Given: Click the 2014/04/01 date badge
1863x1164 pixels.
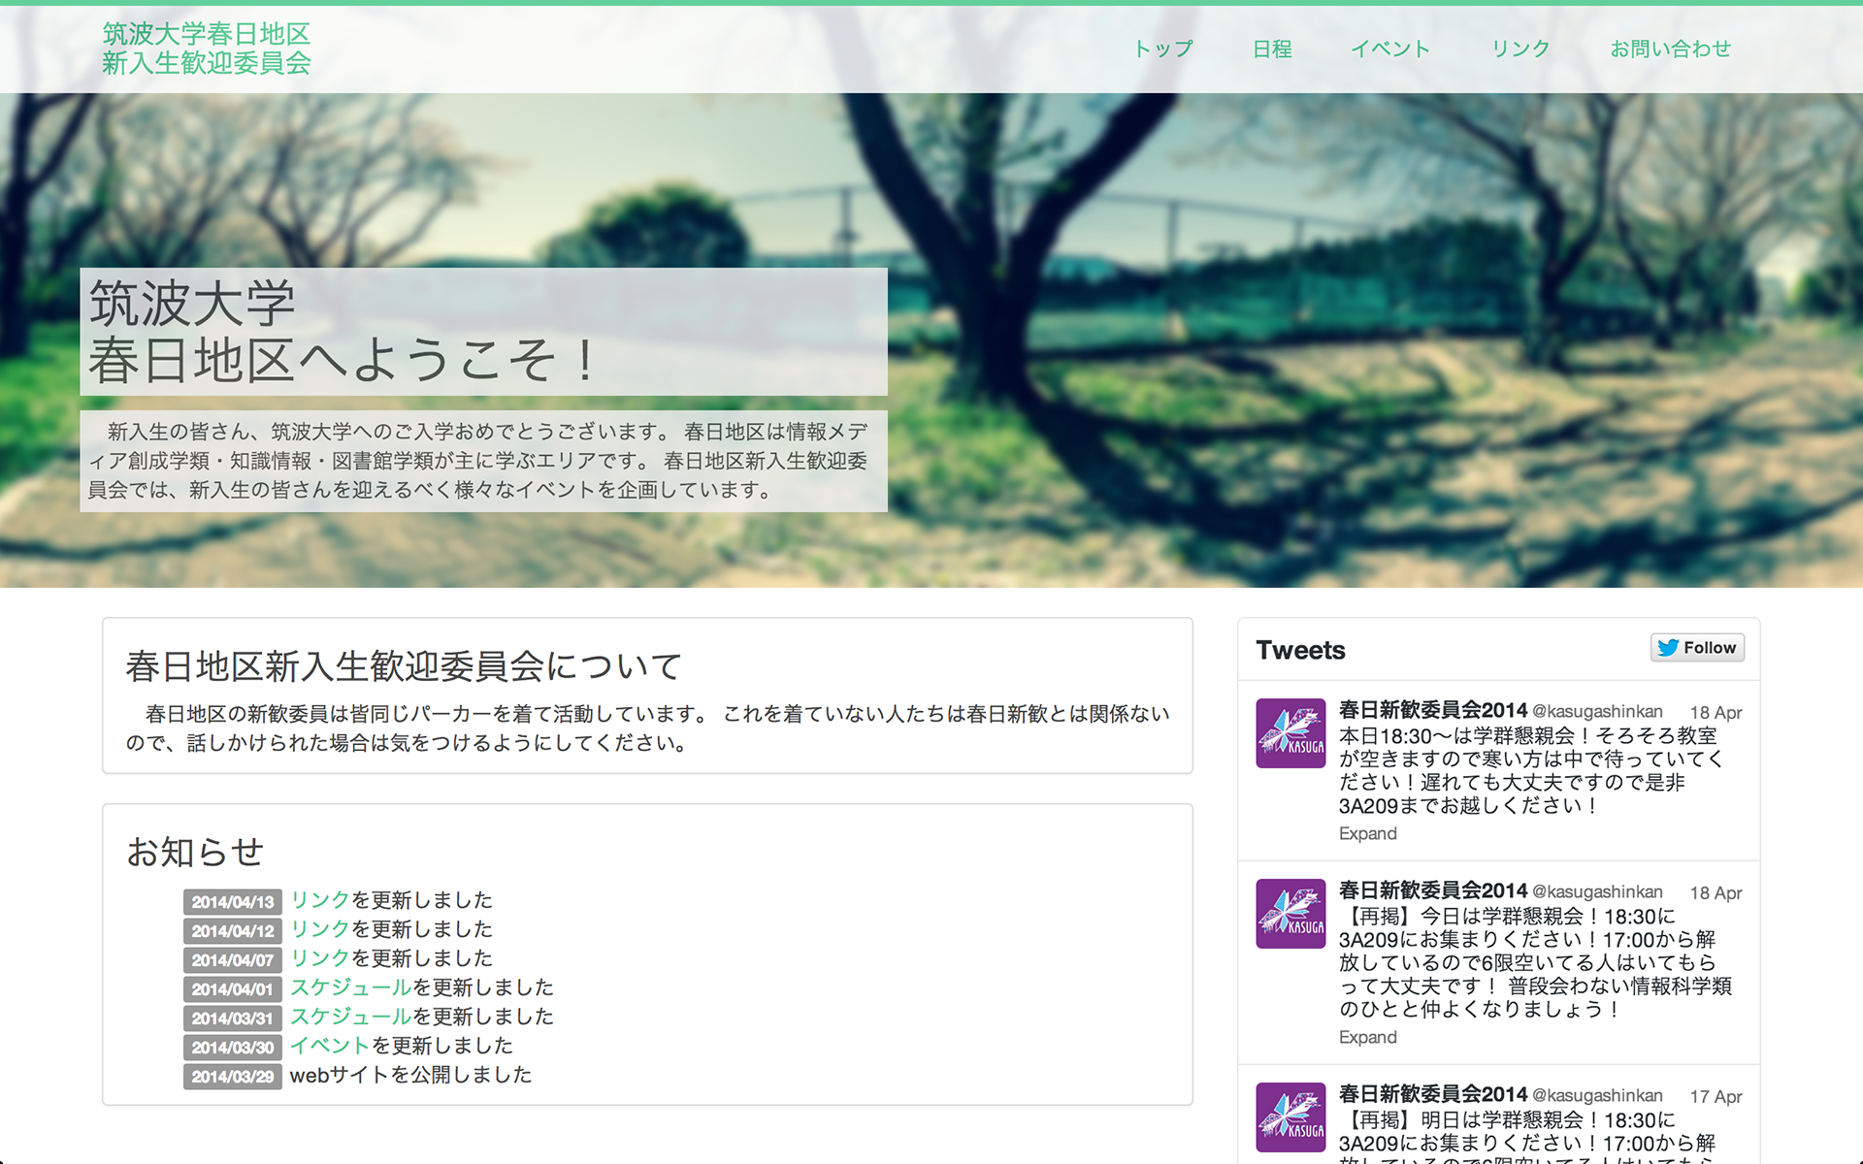Looking at the screenshot, I should point(233,989).
